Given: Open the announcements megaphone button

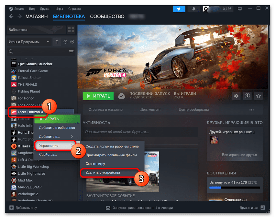Looking at the screenshot, I should pyautogui.click(x=179, y=9).
